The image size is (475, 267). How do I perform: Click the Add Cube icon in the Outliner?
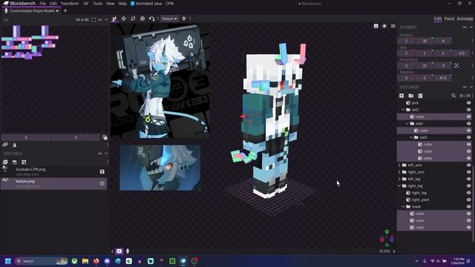pos(402,96)
